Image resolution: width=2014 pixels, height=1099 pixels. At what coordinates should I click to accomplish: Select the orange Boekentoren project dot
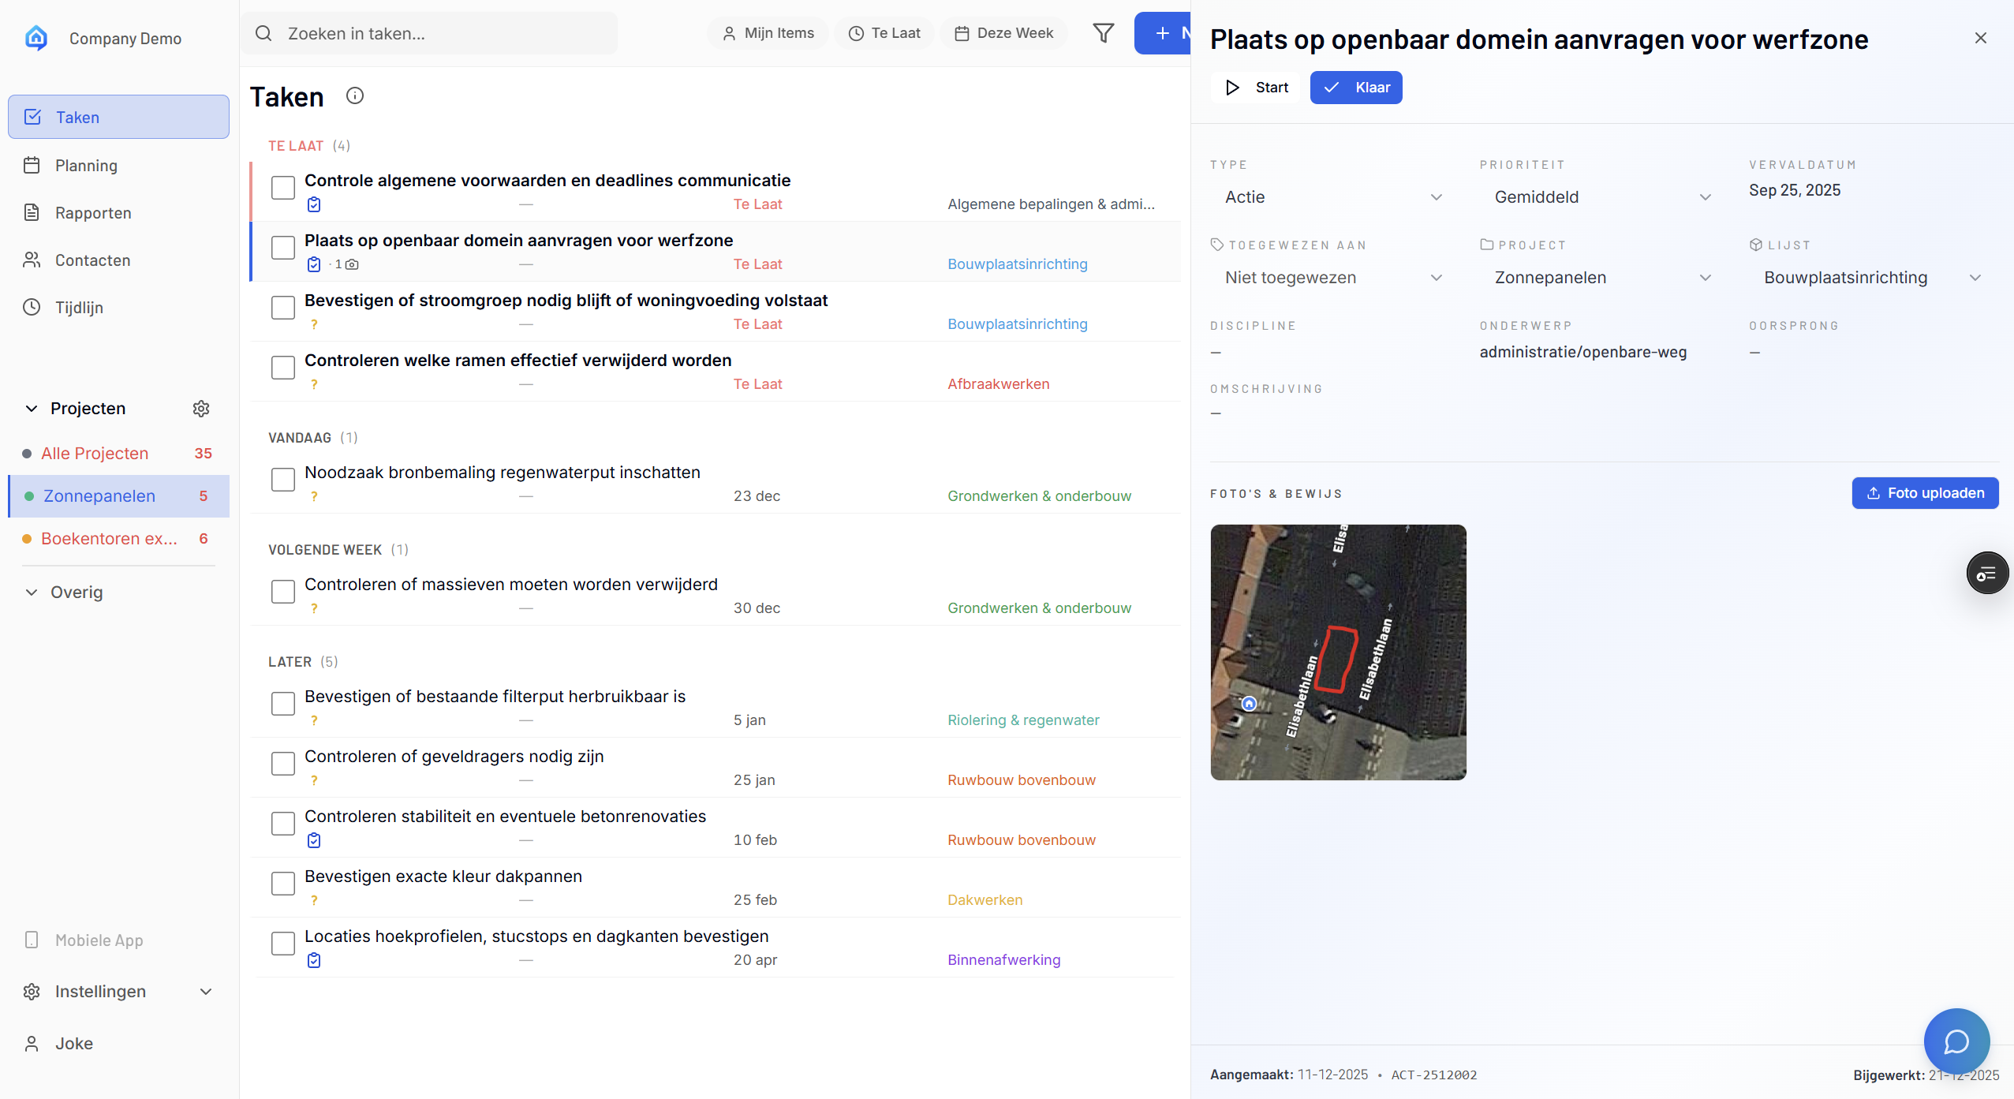coord(27,539)
